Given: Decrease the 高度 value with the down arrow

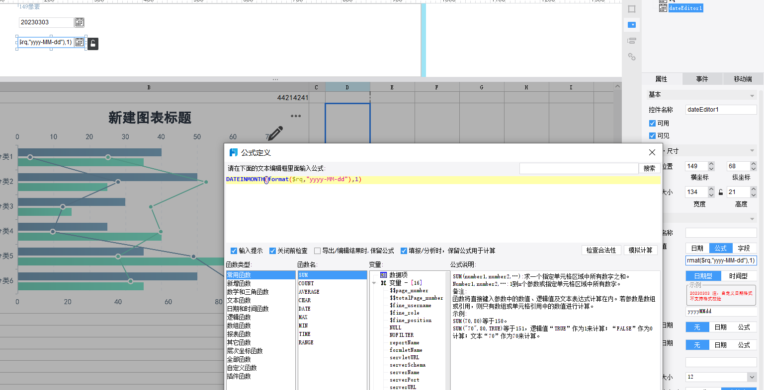Looking at the screenshot, I should 753,195.
